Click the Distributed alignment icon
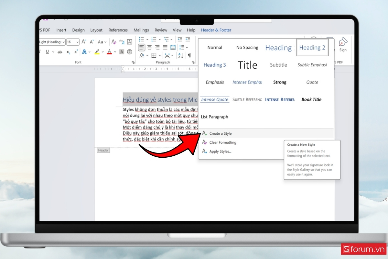Viewport: 388px width, 259px height. click(173, 47)
